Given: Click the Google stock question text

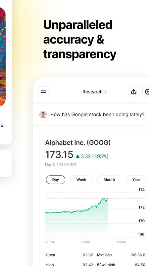Looking at the screenshot, I should [x=97, y=115].
